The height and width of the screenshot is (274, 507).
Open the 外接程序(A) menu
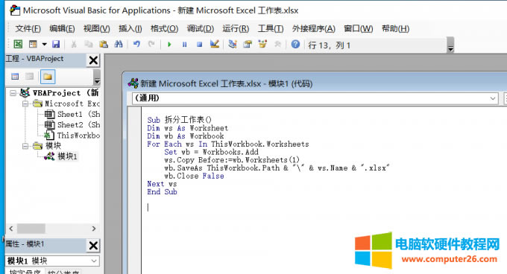tap(314, 29)
